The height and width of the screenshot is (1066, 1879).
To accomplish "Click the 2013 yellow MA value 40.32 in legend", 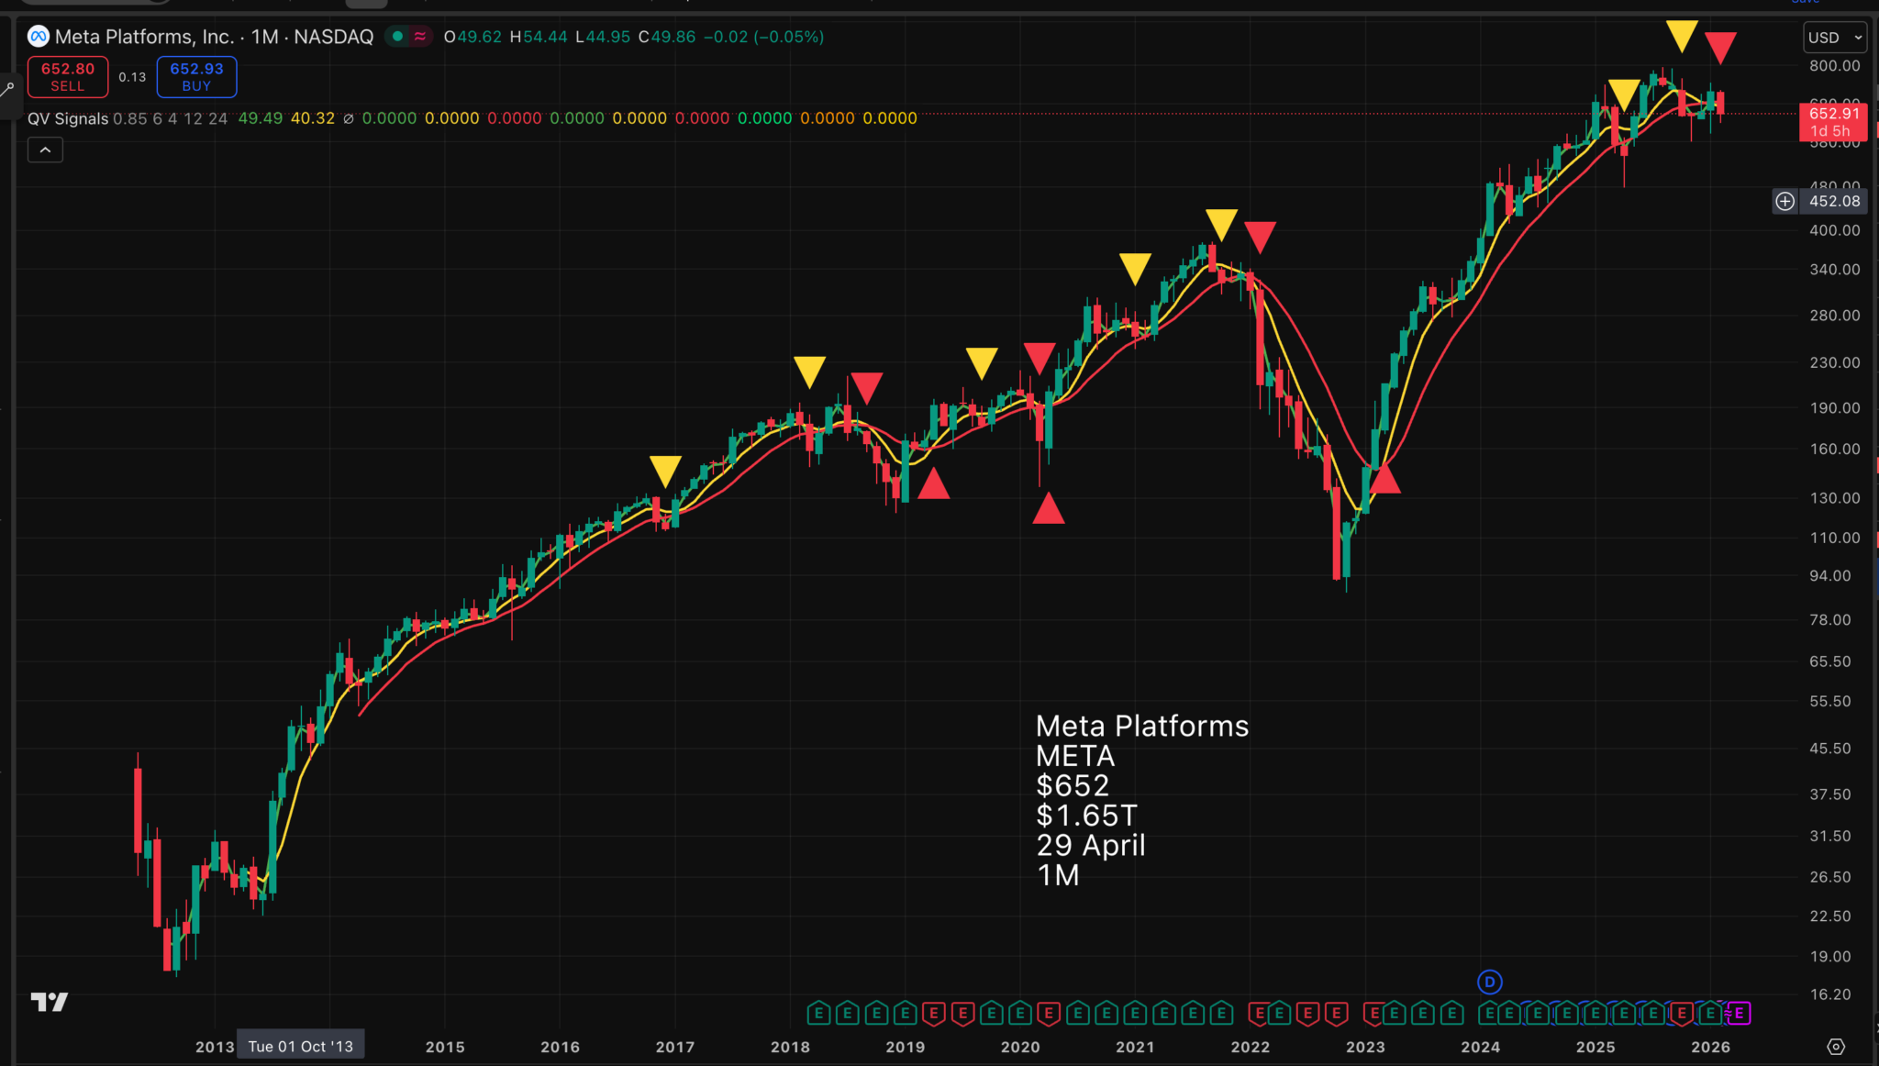I will coord(312,118).
